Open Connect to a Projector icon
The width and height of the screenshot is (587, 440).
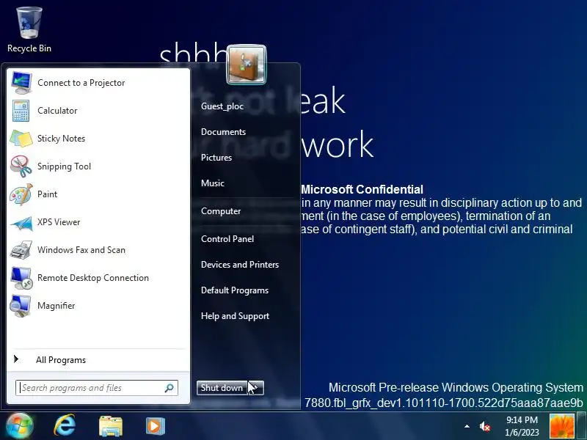point(21,83)
